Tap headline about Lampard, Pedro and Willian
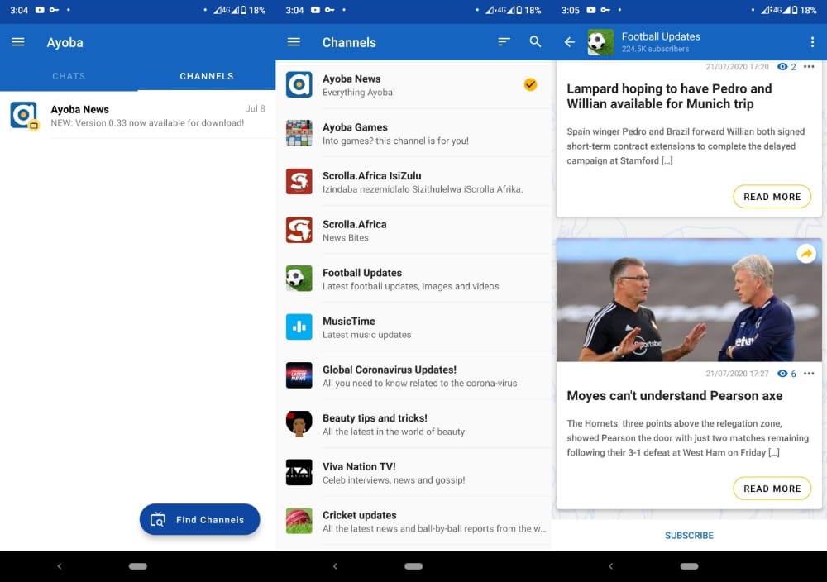 (x=669, y=96)
